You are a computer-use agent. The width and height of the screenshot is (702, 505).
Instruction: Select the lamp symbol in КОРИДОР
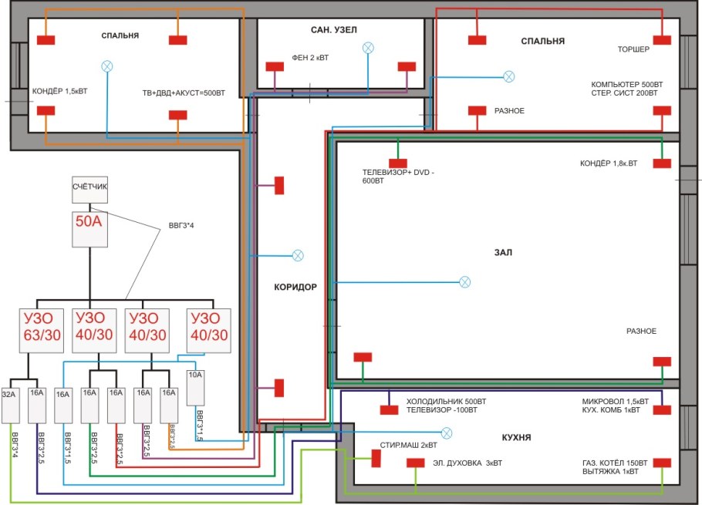point(297,255)
